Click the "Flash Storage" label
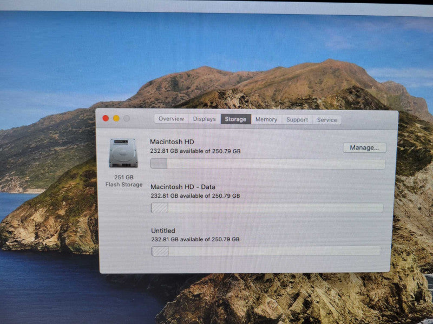Image resolution: width=433 pixels, height=324 pixels. coord(124,185)
